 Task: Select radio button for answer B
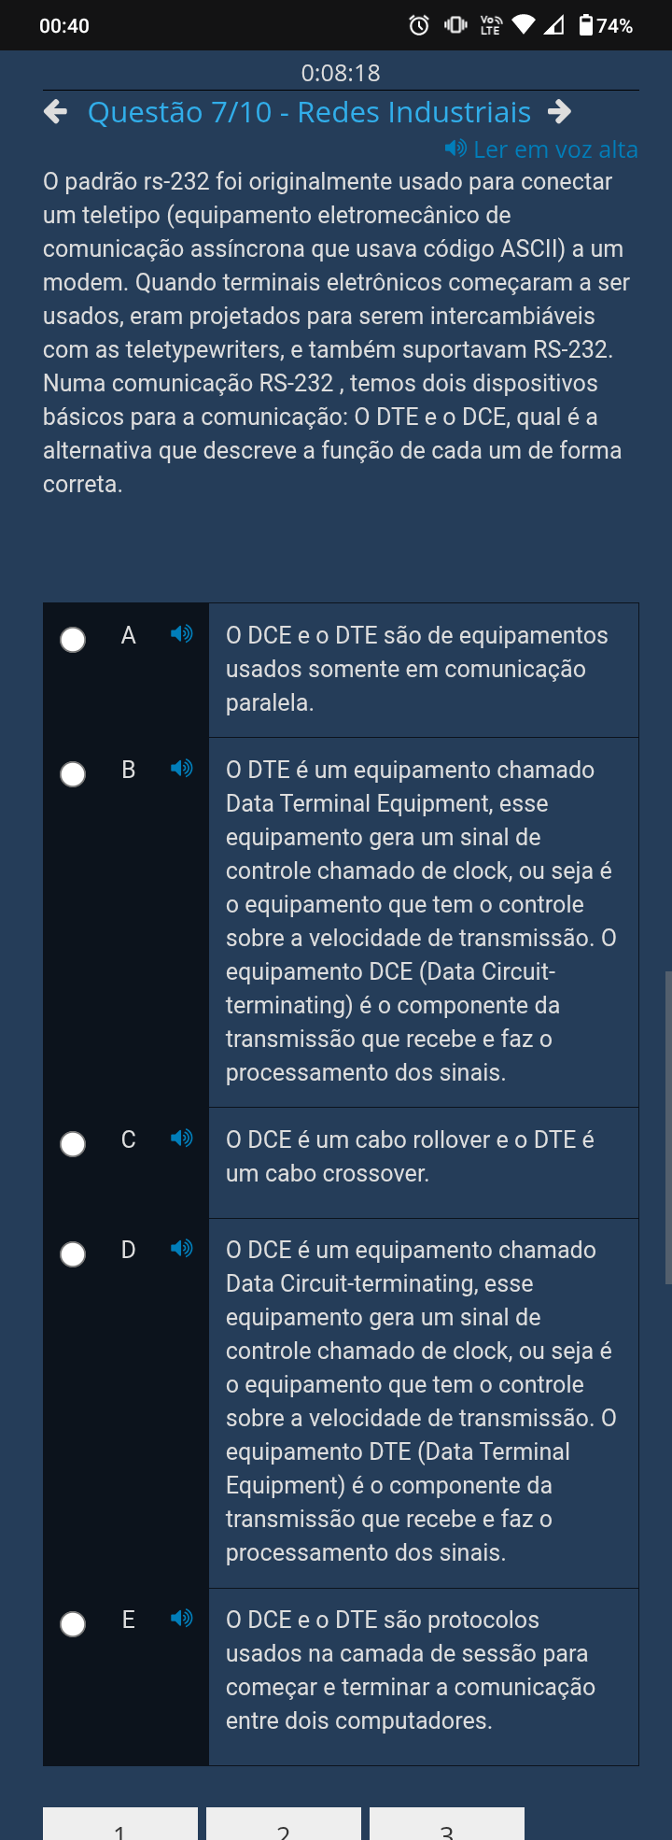(73, 774)
